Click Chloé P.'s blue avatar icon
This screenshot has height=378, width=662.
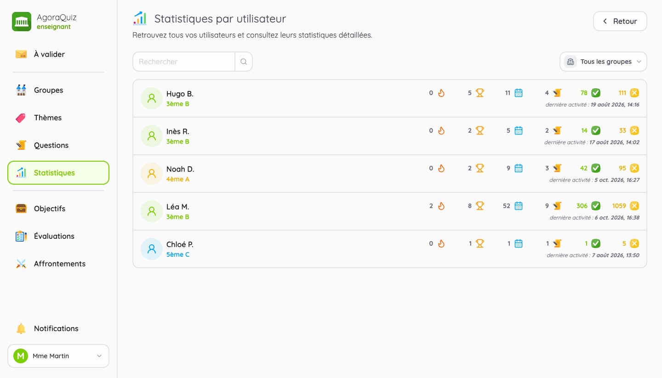[x=152, y=249]
